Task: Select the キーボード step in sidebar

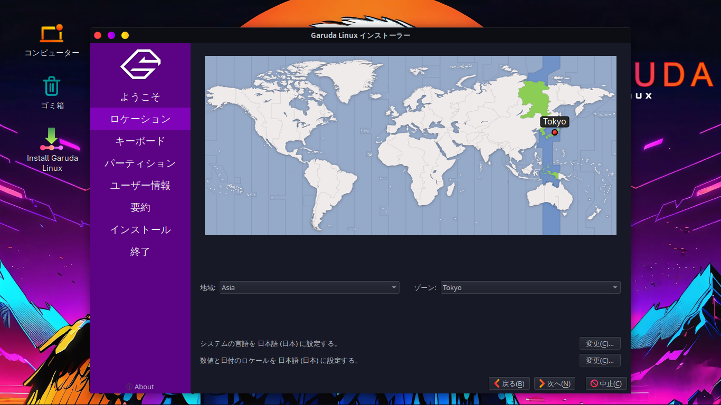Action: pyautogui.click(x=140, y=141)
